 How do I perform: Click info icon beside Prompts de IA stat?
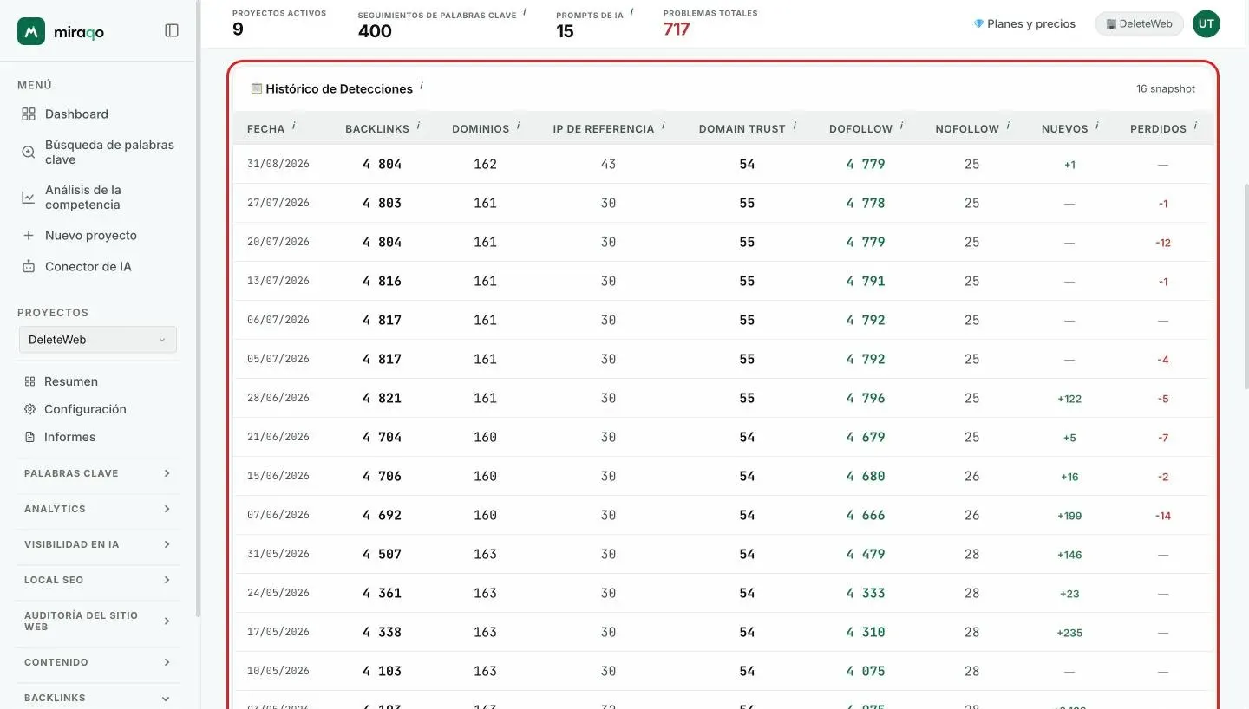click(632, 12)
